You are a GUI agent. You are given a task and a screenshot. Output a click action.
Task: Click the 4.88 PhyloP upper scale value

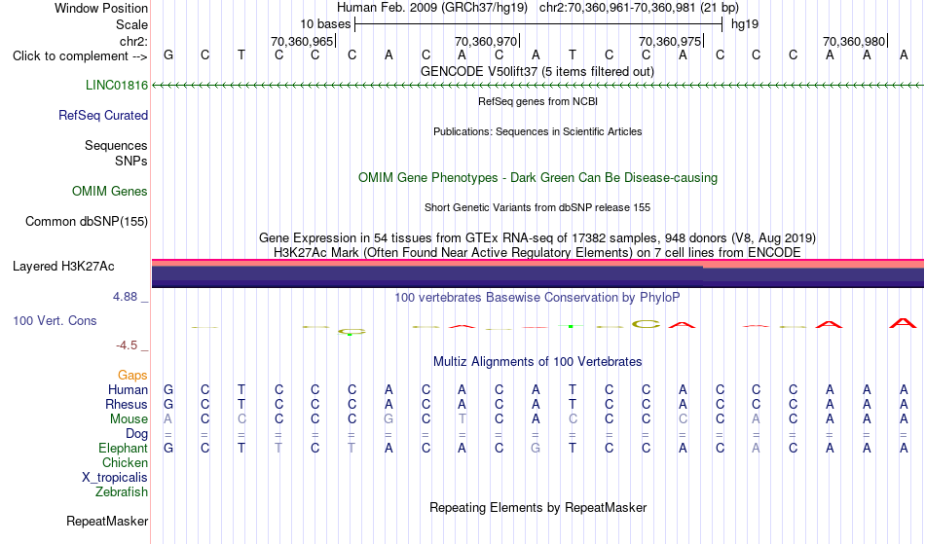click(126, 297)
